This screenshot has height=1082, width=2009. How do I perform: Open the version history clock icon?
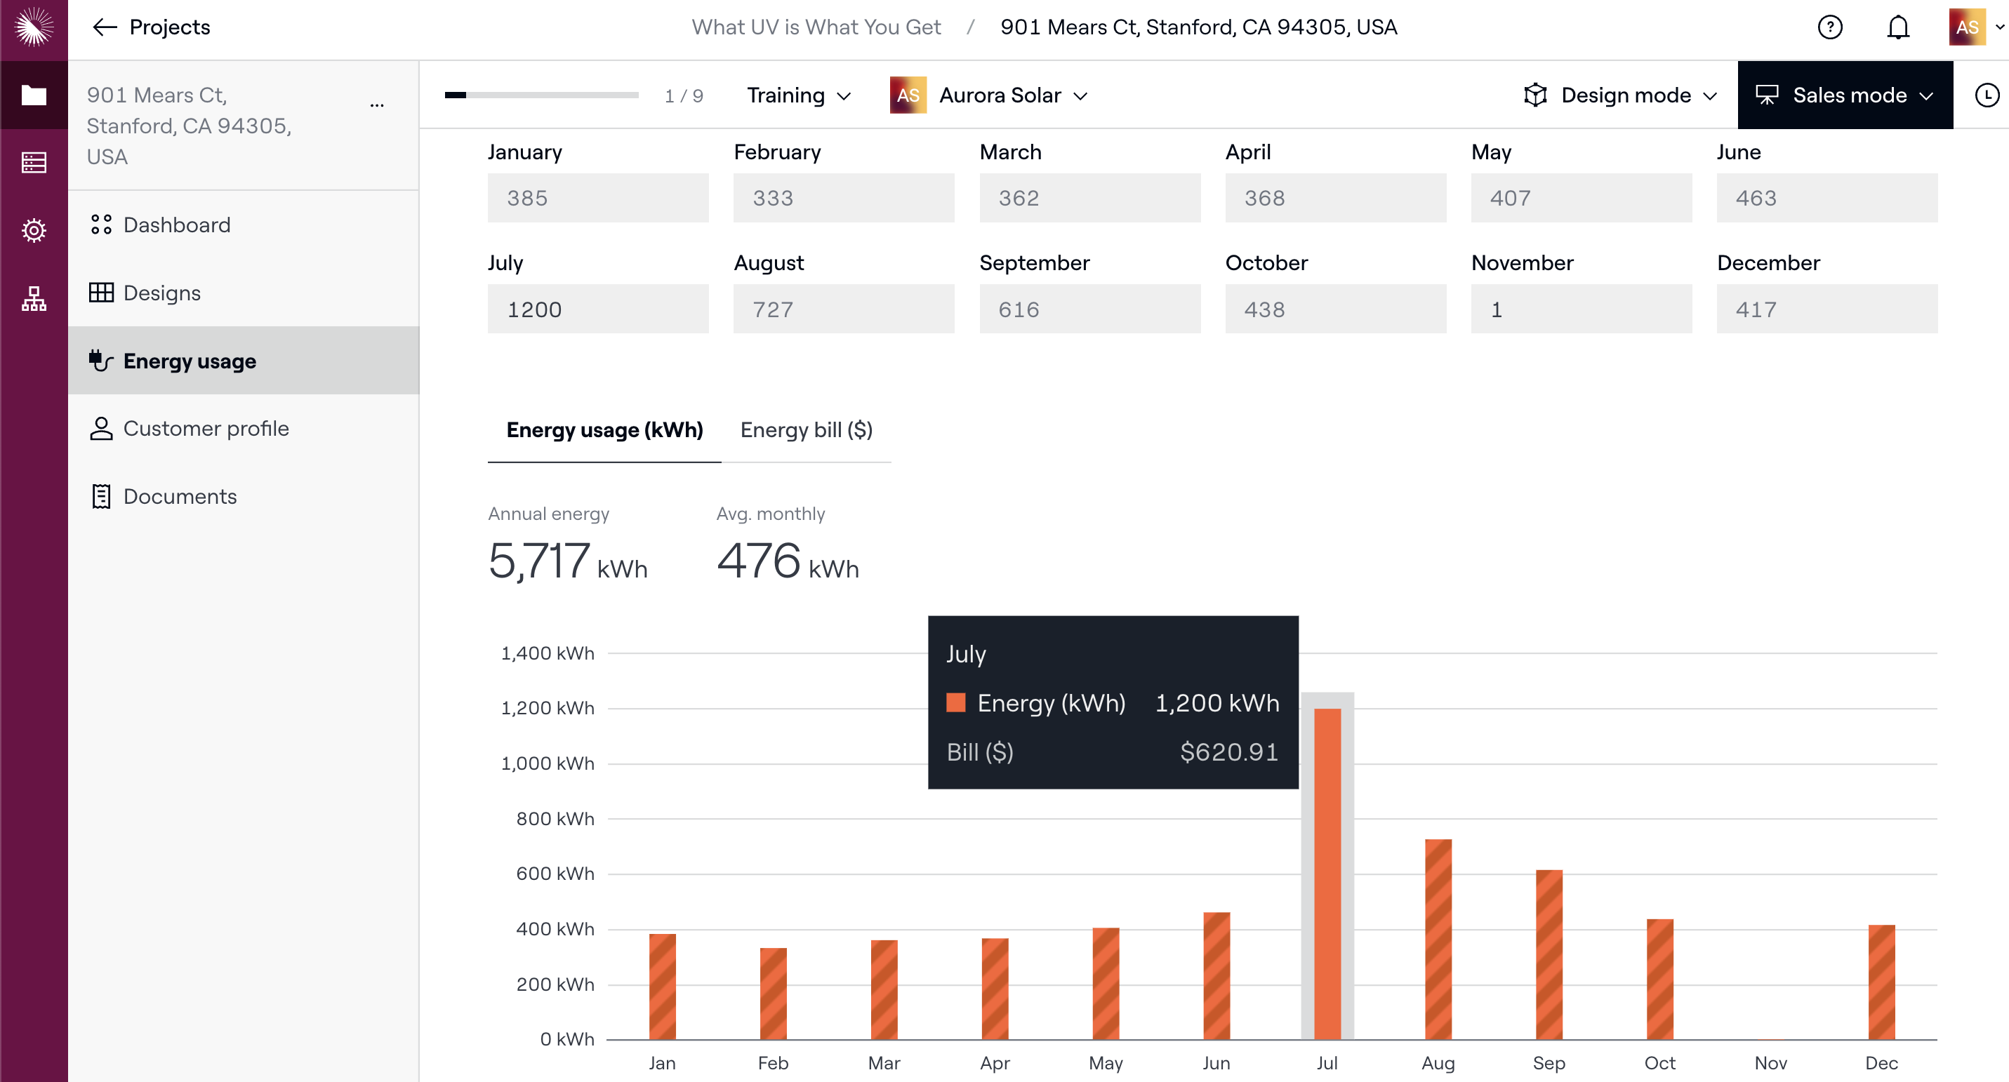click(x=1986, y=95)
